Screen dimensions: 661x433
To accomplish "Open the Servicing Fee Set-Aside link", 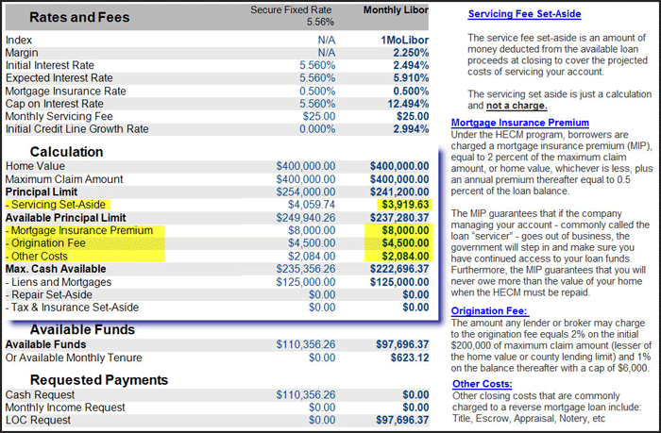I will point(524,14).
